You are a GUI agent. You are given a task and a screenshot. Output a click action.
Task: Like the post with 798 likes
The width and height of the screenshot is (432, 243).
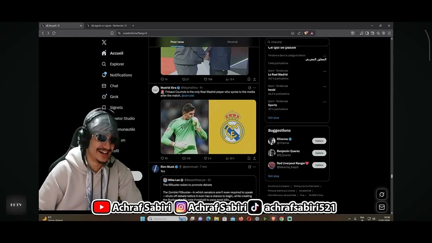(x=208, y=79)
